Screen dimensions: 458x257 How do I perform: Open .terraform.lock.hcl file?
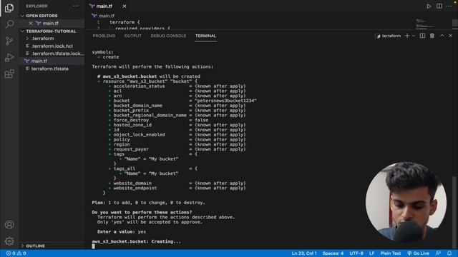point(52,46)
